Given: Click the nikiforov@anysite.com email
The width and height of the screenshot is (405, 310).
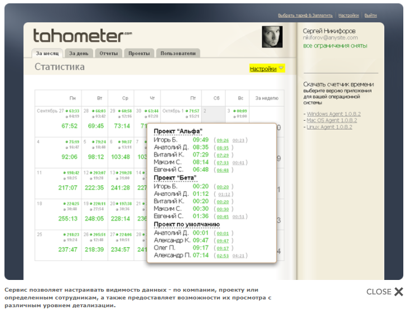Looking at the screenshot, I should point(330,38).
